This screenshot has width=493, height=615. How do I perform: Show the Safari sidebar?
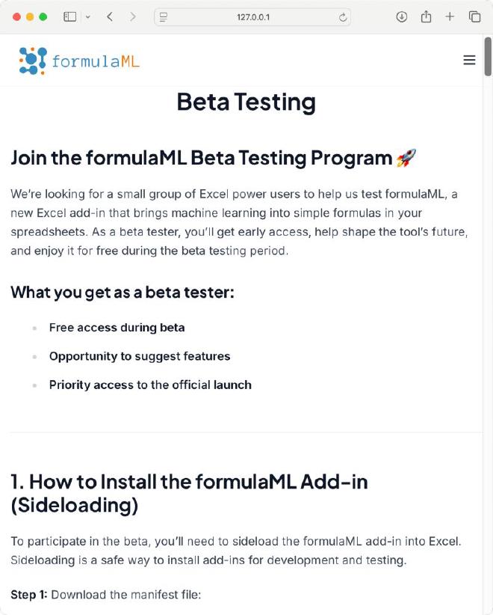(x=70, y=16)
